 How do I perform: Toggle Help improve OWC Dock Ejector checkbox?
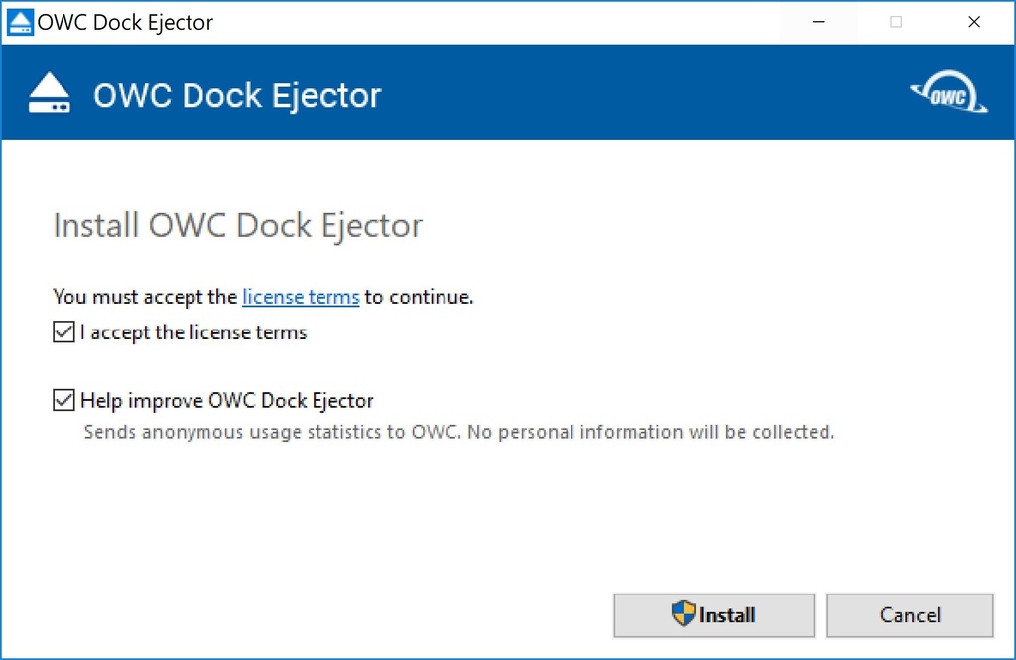tap(63, 400)
